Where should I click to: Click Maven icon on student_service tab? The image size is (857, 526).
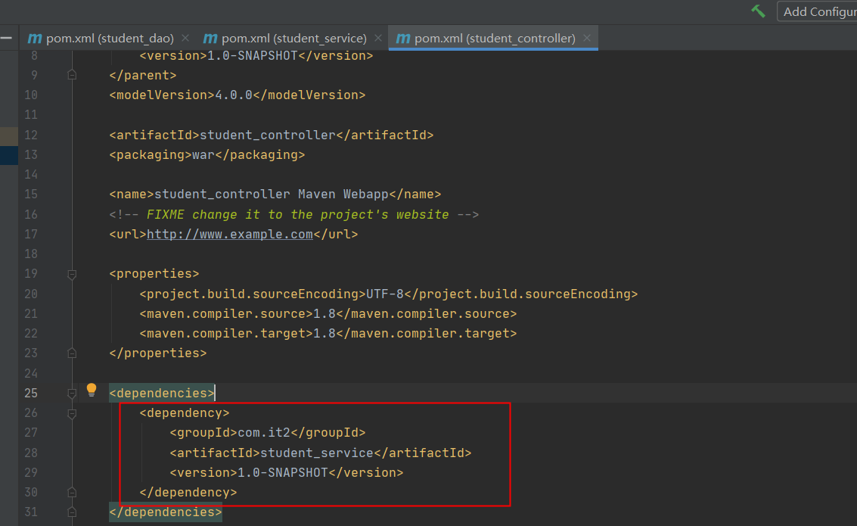pyautogui.click(x=210, y=39)
